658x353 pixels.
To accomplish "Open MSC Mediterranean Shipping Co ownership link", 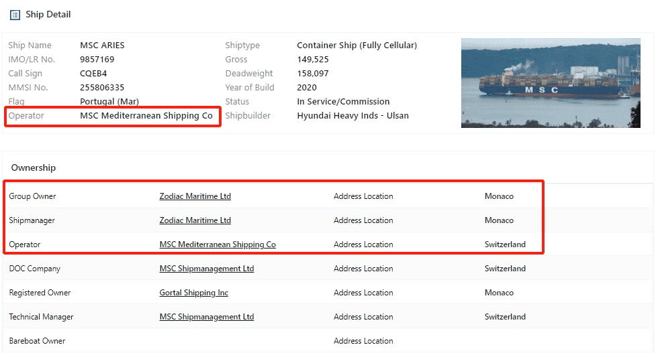I will 217,244.
